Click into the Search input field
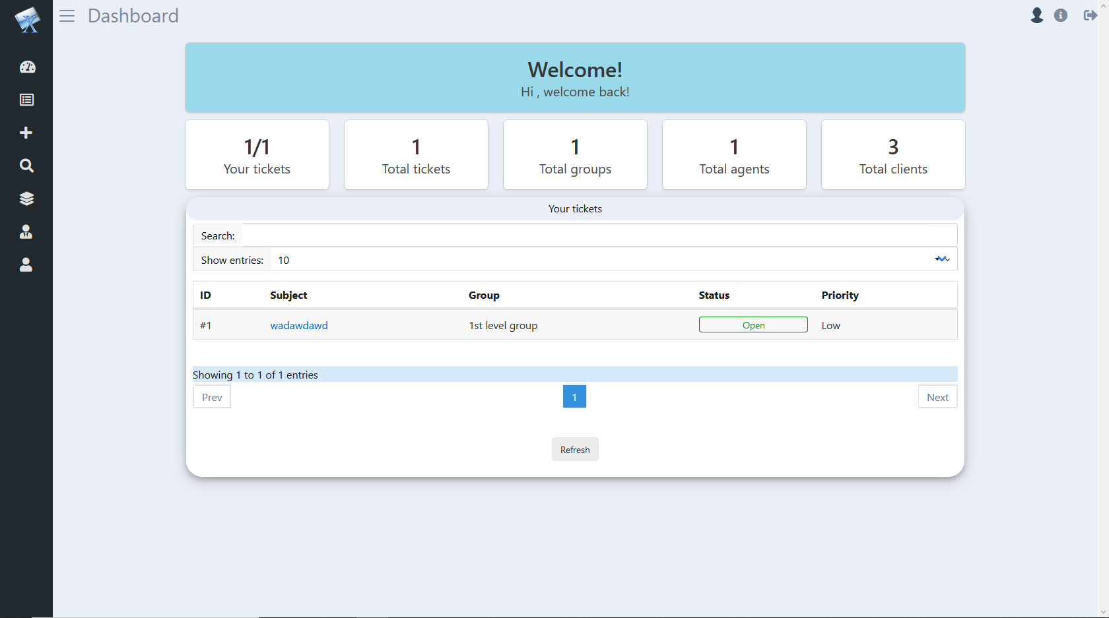The image size is (1109, 618). click(599, 235)
